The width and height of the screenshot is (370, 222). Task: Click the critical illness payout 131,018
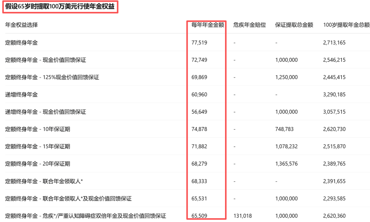[x=243, y=216]
